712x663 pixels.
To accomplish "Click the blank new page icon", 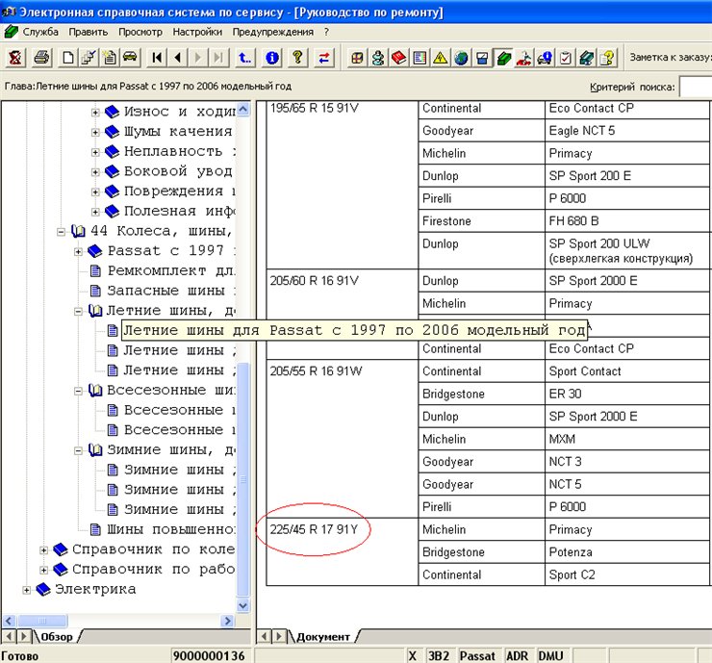I will coord(68,58).
